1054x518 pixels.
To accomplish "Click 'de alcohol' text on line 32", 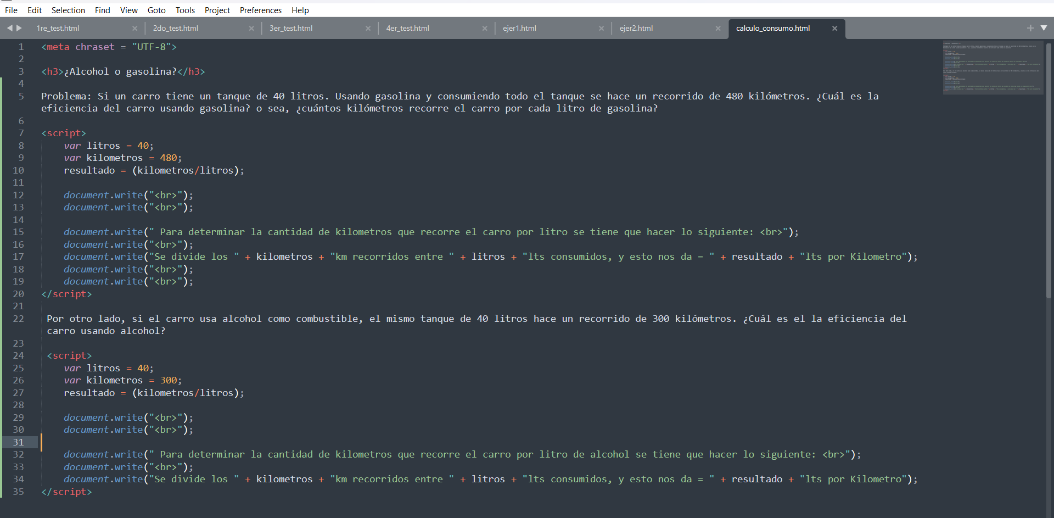I will coord(601,454).
